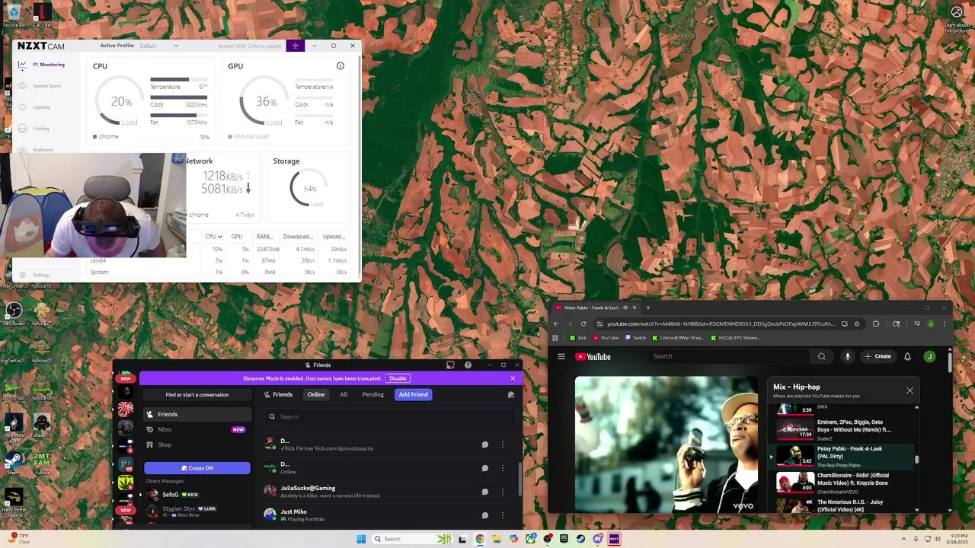Start YouTube voice search with microphone

tap(847, 356)
